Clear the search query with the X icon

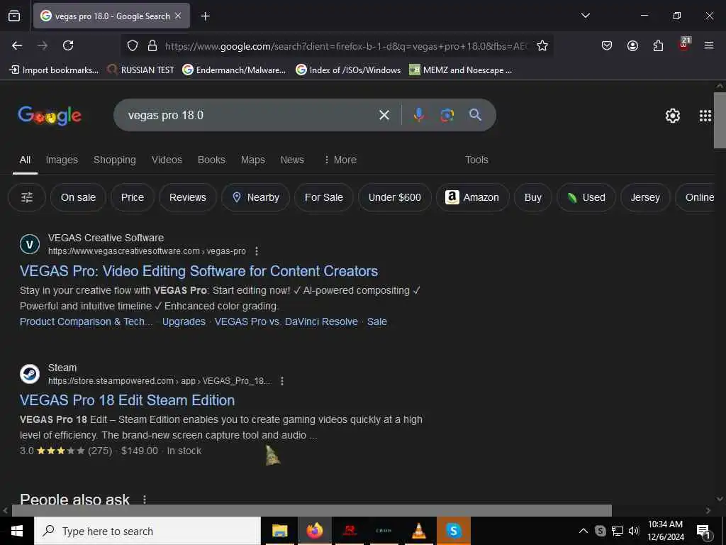(384, 115)
